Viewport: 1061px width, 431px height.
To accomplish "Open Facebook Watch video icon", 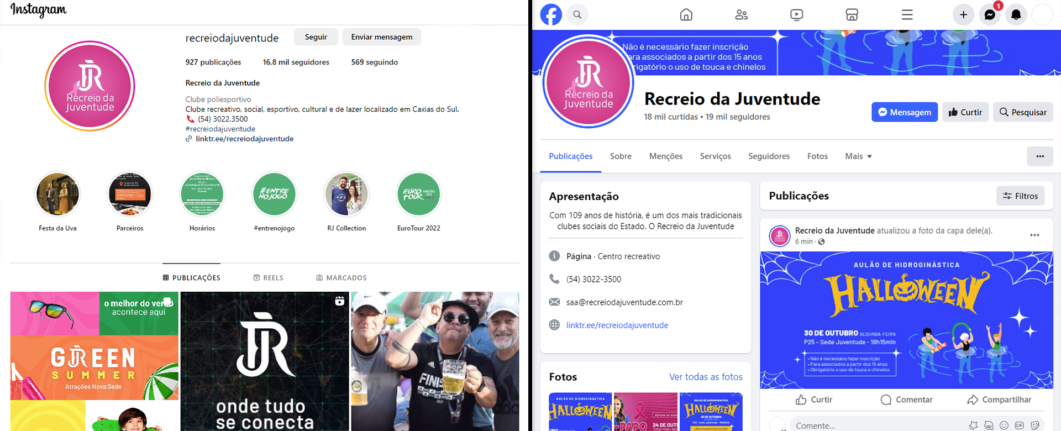I will coord(796,14).
